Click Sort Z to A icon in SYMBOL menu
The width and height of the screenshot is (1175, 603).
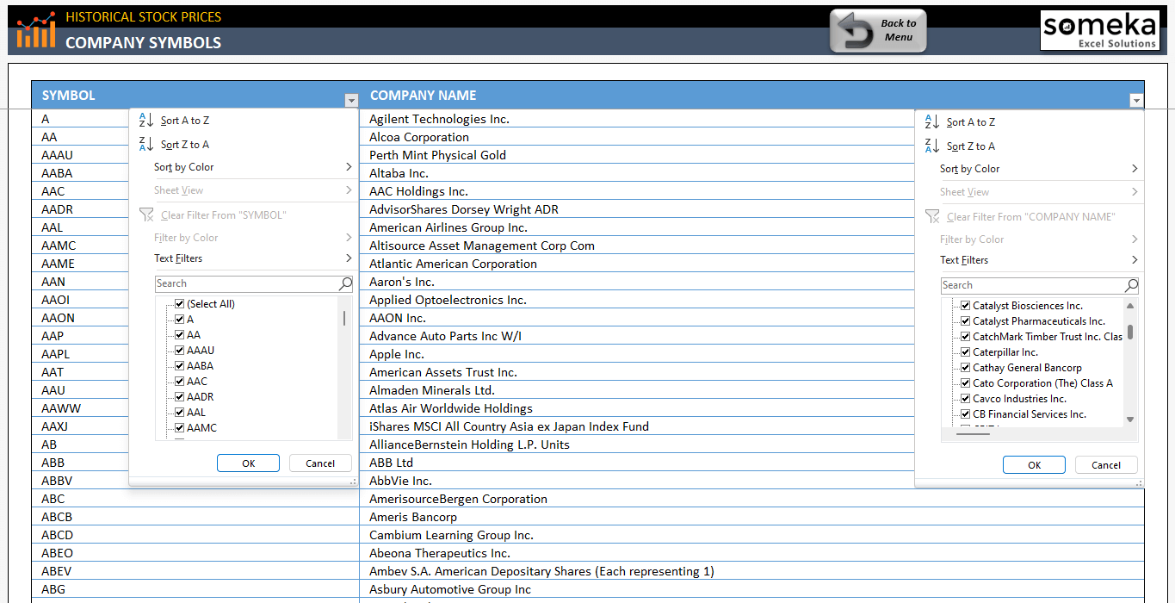(146, 145)
